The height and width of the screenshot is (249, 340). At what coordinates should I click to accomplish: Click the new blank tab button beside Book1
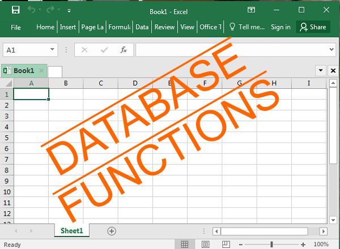[55, 72]
